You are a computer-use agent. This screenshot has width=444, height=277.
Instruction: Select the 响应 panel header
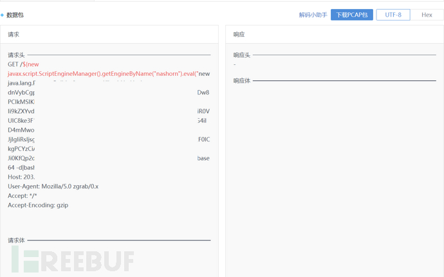[x=239, y=35]
